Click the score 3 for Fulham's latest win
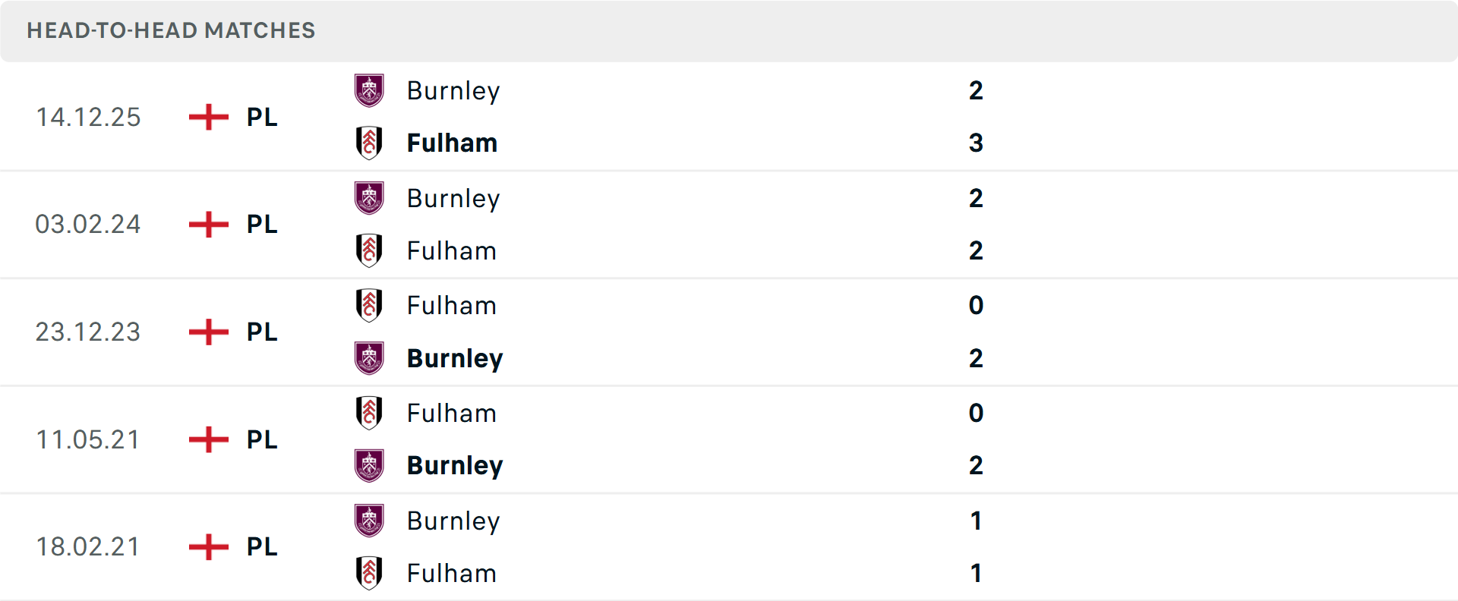 pos(977,143)
